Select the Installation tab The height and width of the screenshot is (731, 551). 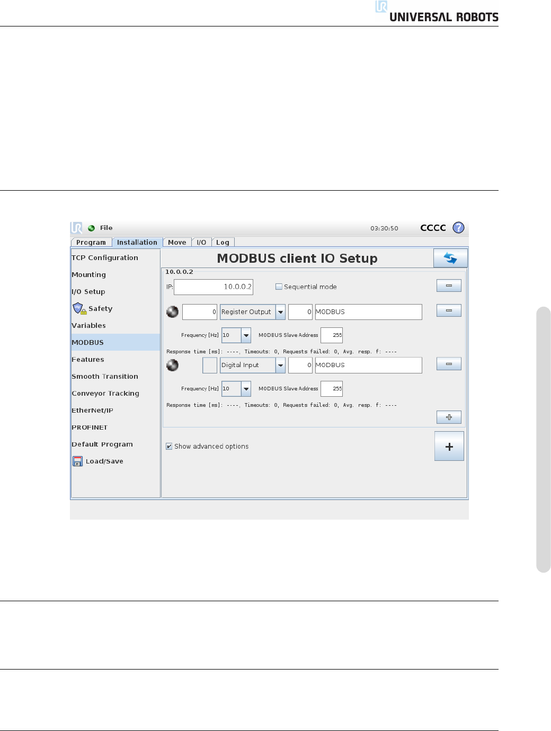pyautogui.click(x=137, y=242)
